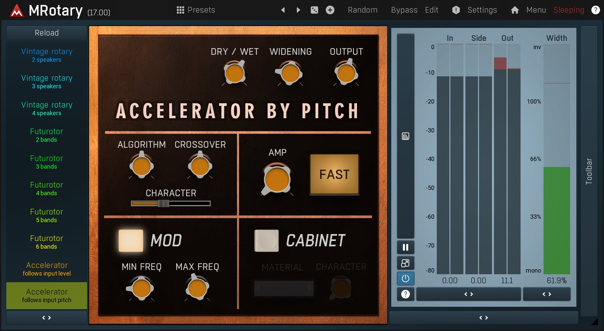Toggle the FAST speed button
604x331 pixels.
pyautogui.click(x=334, y=174)
